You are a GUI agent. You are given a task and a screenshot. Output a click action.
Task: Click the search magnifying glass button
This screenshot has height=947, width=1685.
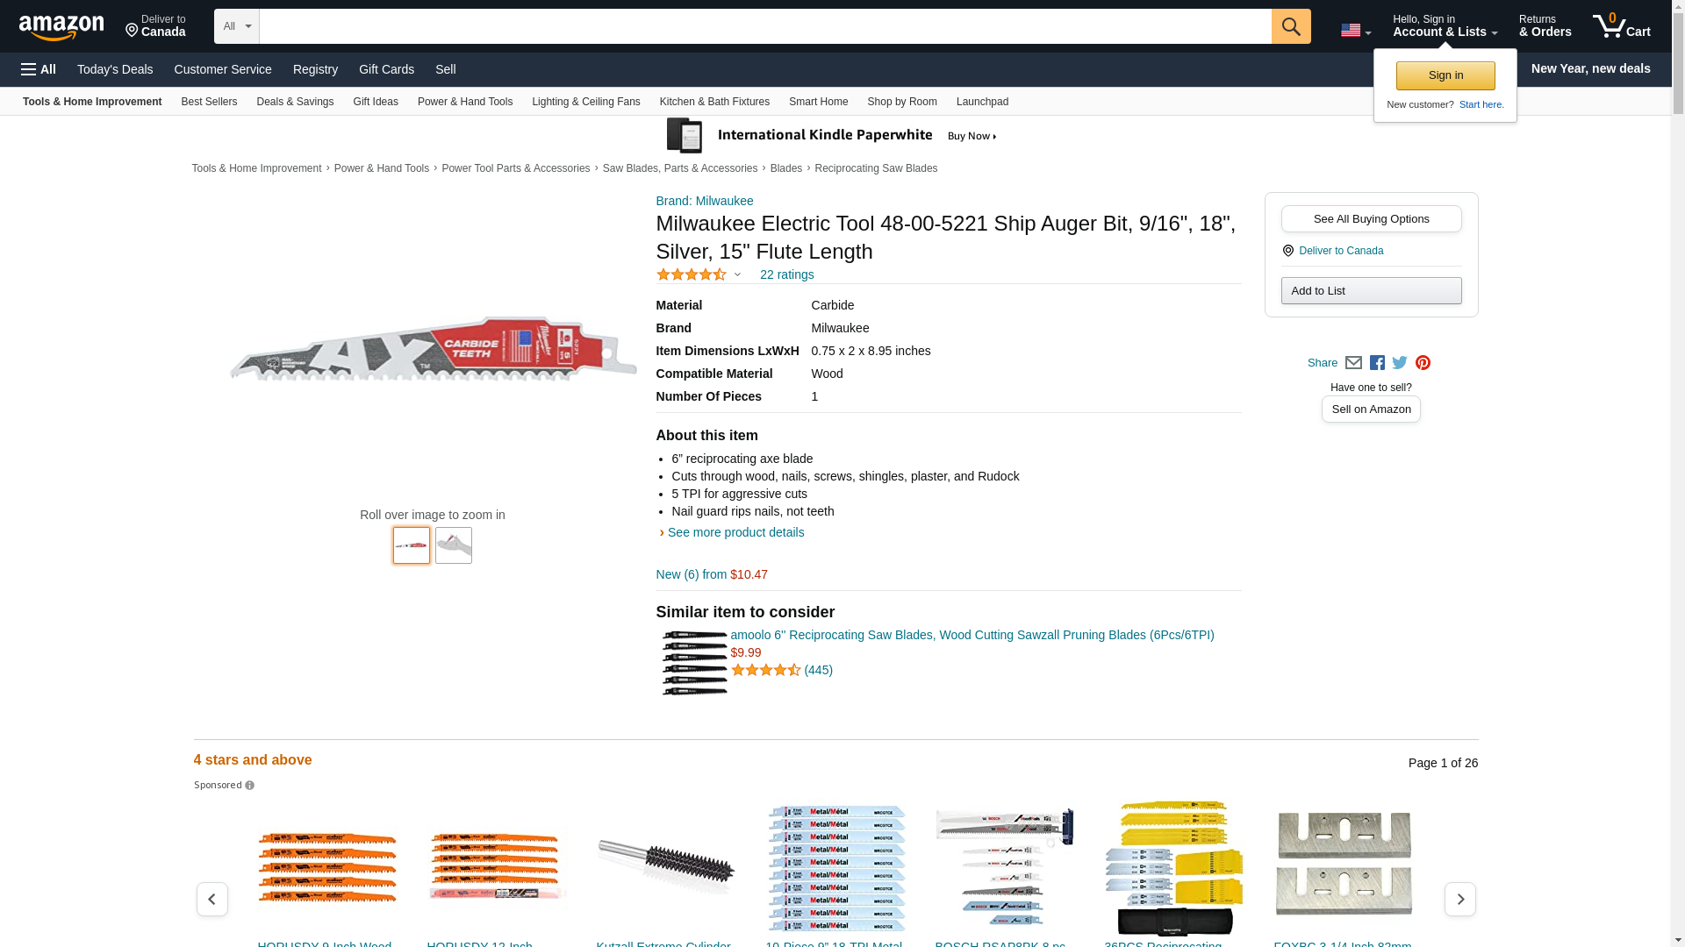click(1290, 26)
